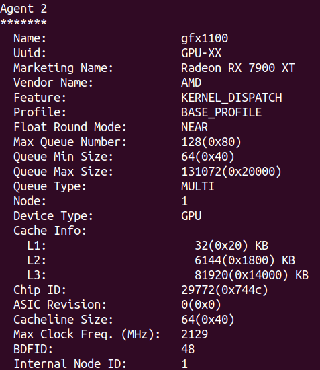Click the '48' BDFID value
The image size is (320, 370).
pyautogui.click(x=188, y=349)
